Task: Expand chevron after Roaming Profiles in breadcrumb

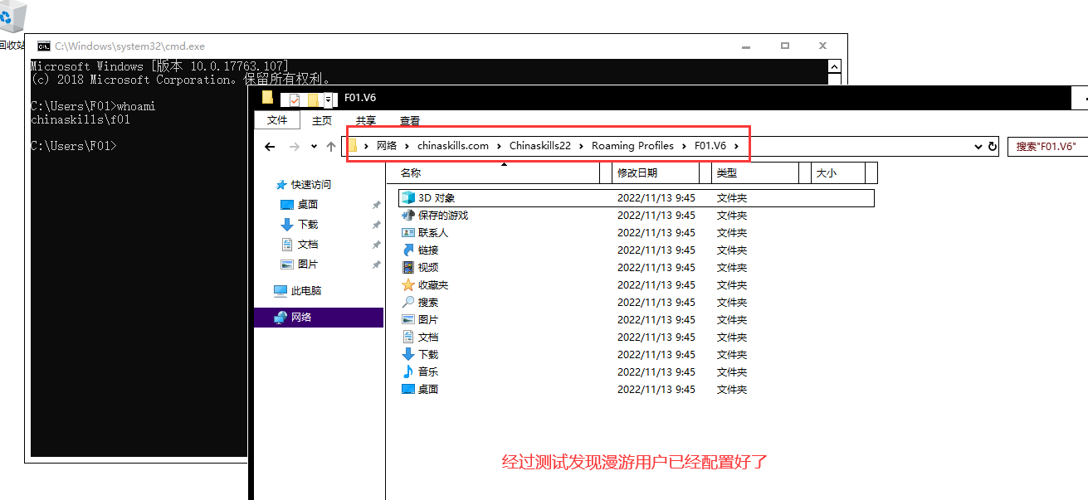Action: click(684, 146)
